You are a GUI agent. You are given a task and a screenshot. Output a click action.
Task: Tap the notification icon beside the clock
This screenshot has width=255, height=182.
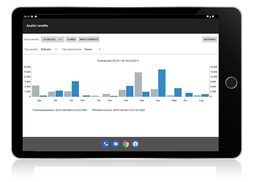[32, 17]
